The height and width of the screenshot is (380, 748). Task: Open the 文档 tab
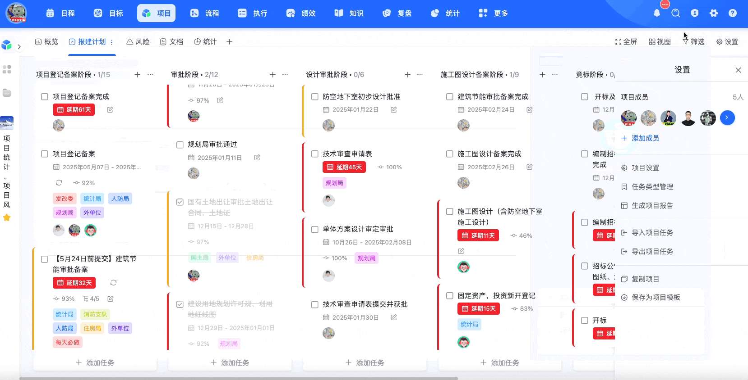coord(171,42)
